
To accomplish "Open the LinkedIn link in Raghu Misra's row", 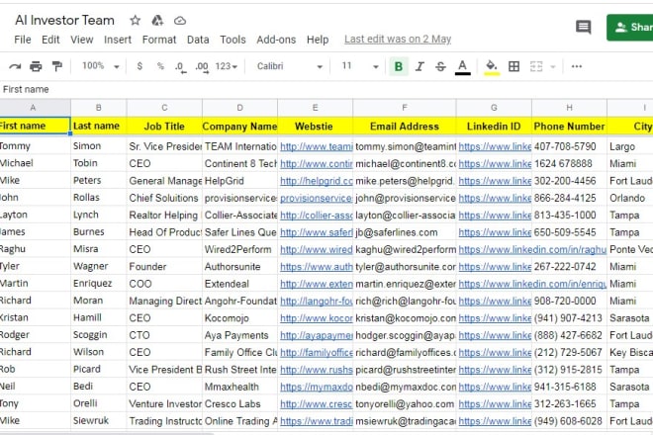I will [x=532, y=249].
